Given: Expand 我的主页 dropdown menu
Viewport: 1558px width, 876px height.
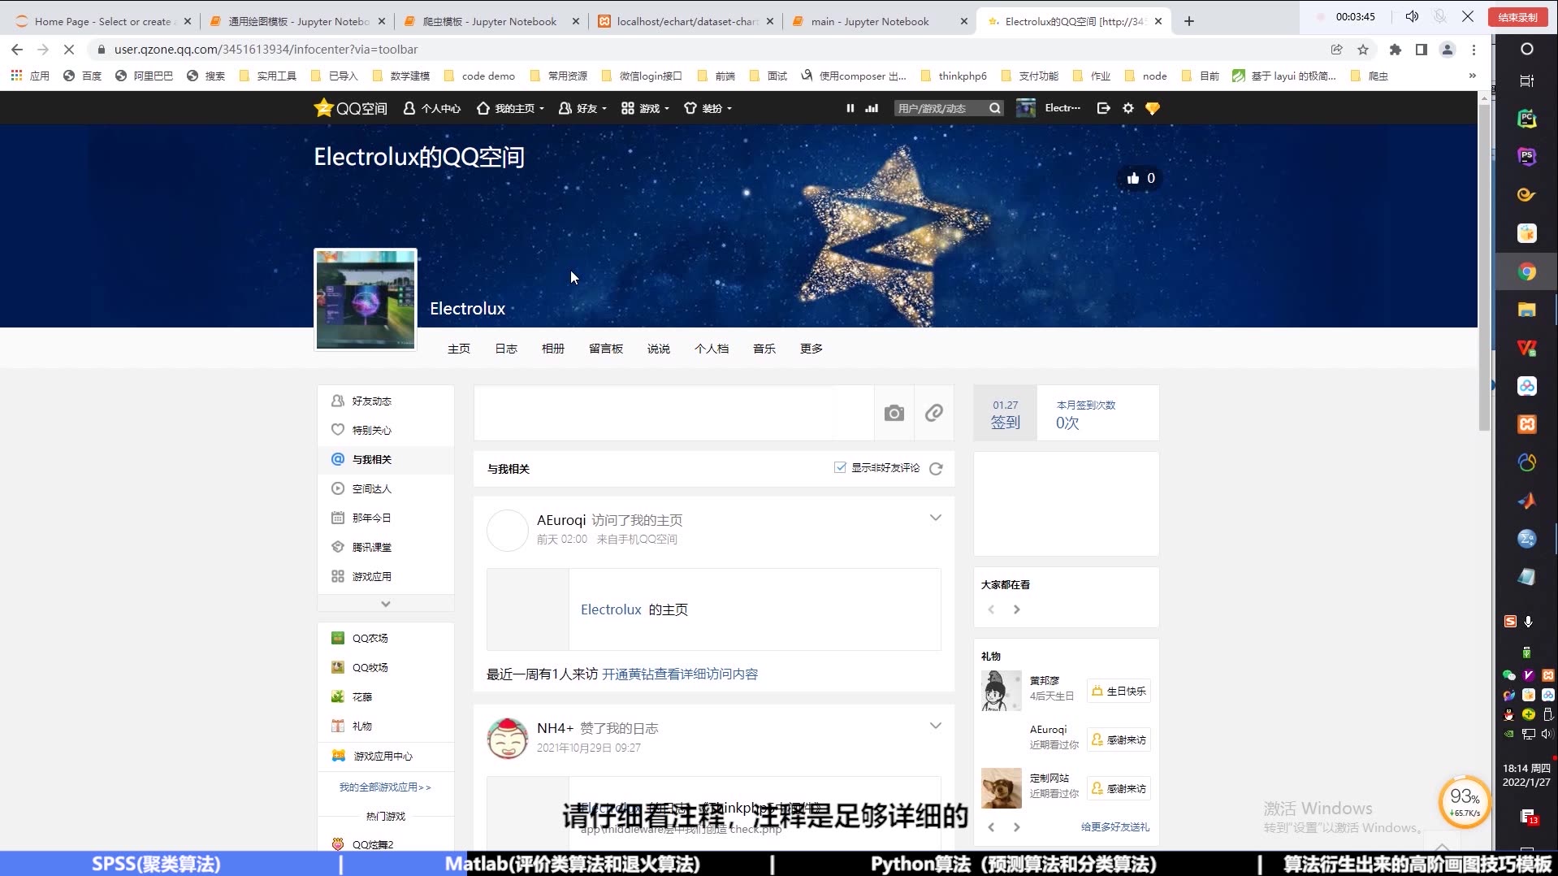Looking at the screenshot, I should point(510,108).
